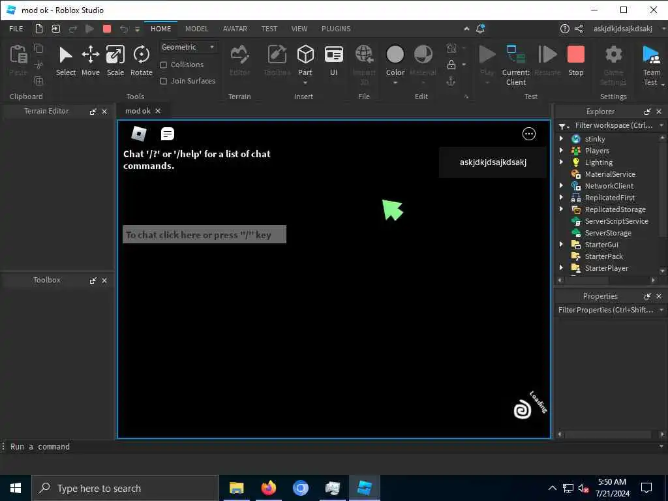The image size is (668, 501).
Task: Click the Filter workspace search field
Action: pyautogui.click(x=613, y=125)
